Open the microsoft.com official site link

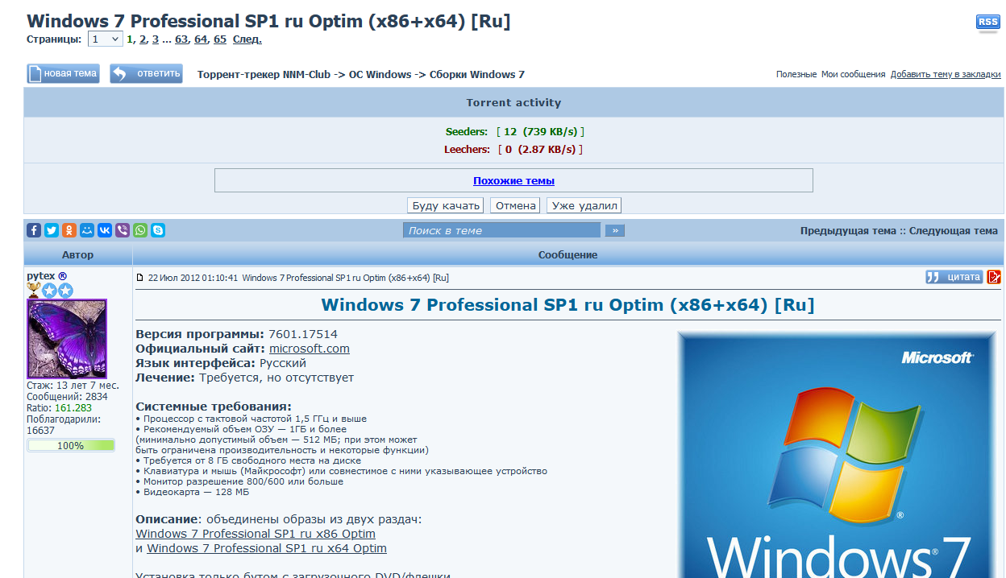[310, 349]
